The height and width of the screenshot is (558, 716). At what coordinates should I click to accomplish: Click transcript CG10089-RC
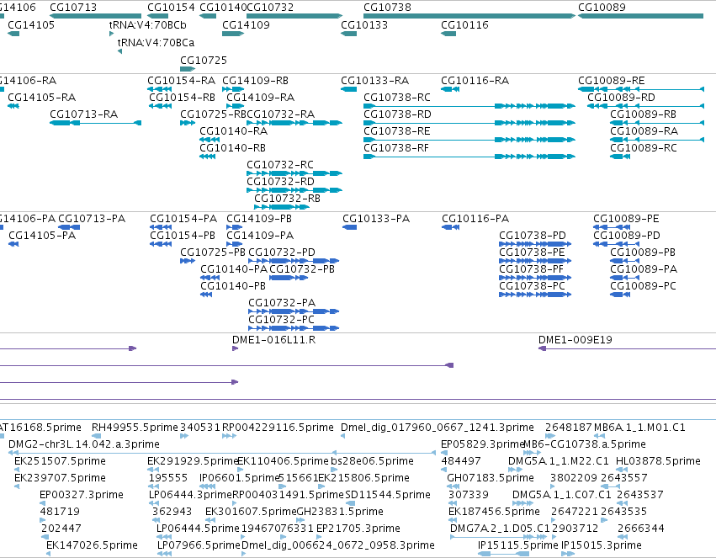(x=644, y=148)
